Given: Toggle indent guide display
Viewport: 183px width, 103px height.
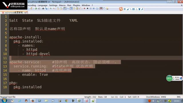Looking at the screenshot, I should [x=71, y=9].
